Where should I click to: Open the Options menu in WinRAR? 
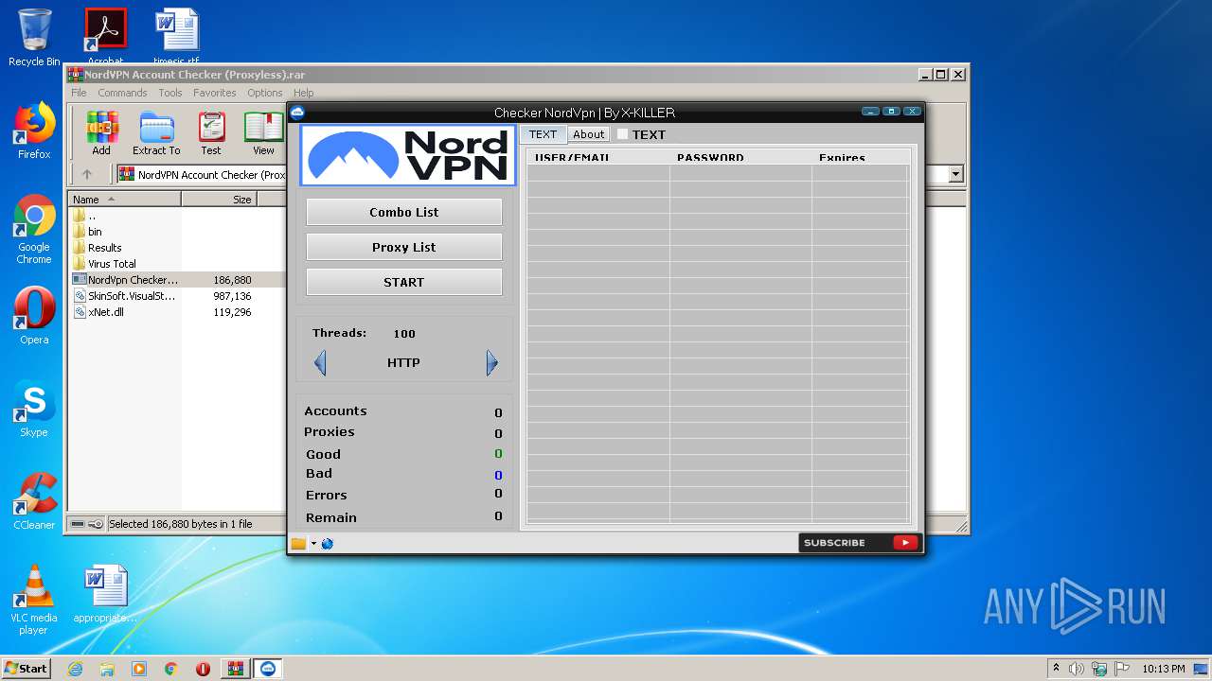(265, 93)
